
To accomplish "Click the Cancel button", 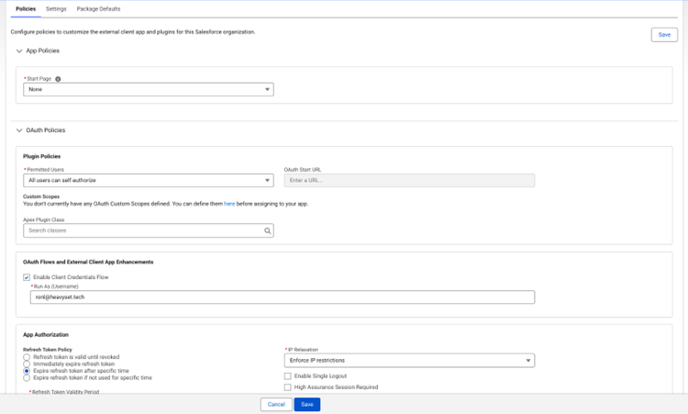I will pyautogui.click(x=275, y=405).
